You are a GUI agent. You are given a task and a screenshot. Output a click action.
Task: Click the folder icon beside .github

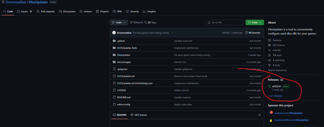click(x=114, y=41)
